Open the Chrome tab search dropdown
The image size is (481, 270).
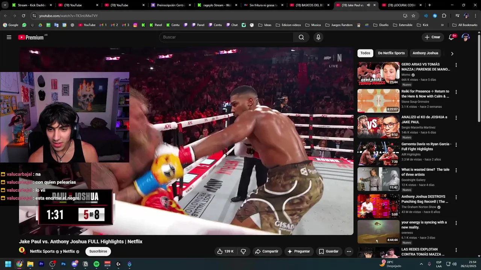tap(5, 5)
